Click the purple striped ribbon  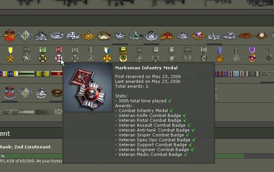click(x=222, y=74)
